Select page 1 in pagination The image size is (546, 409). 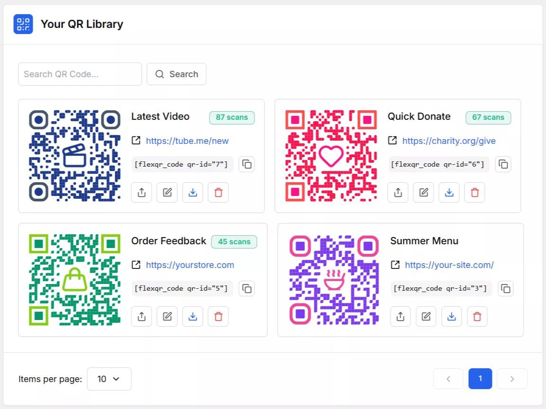[480, 379]
